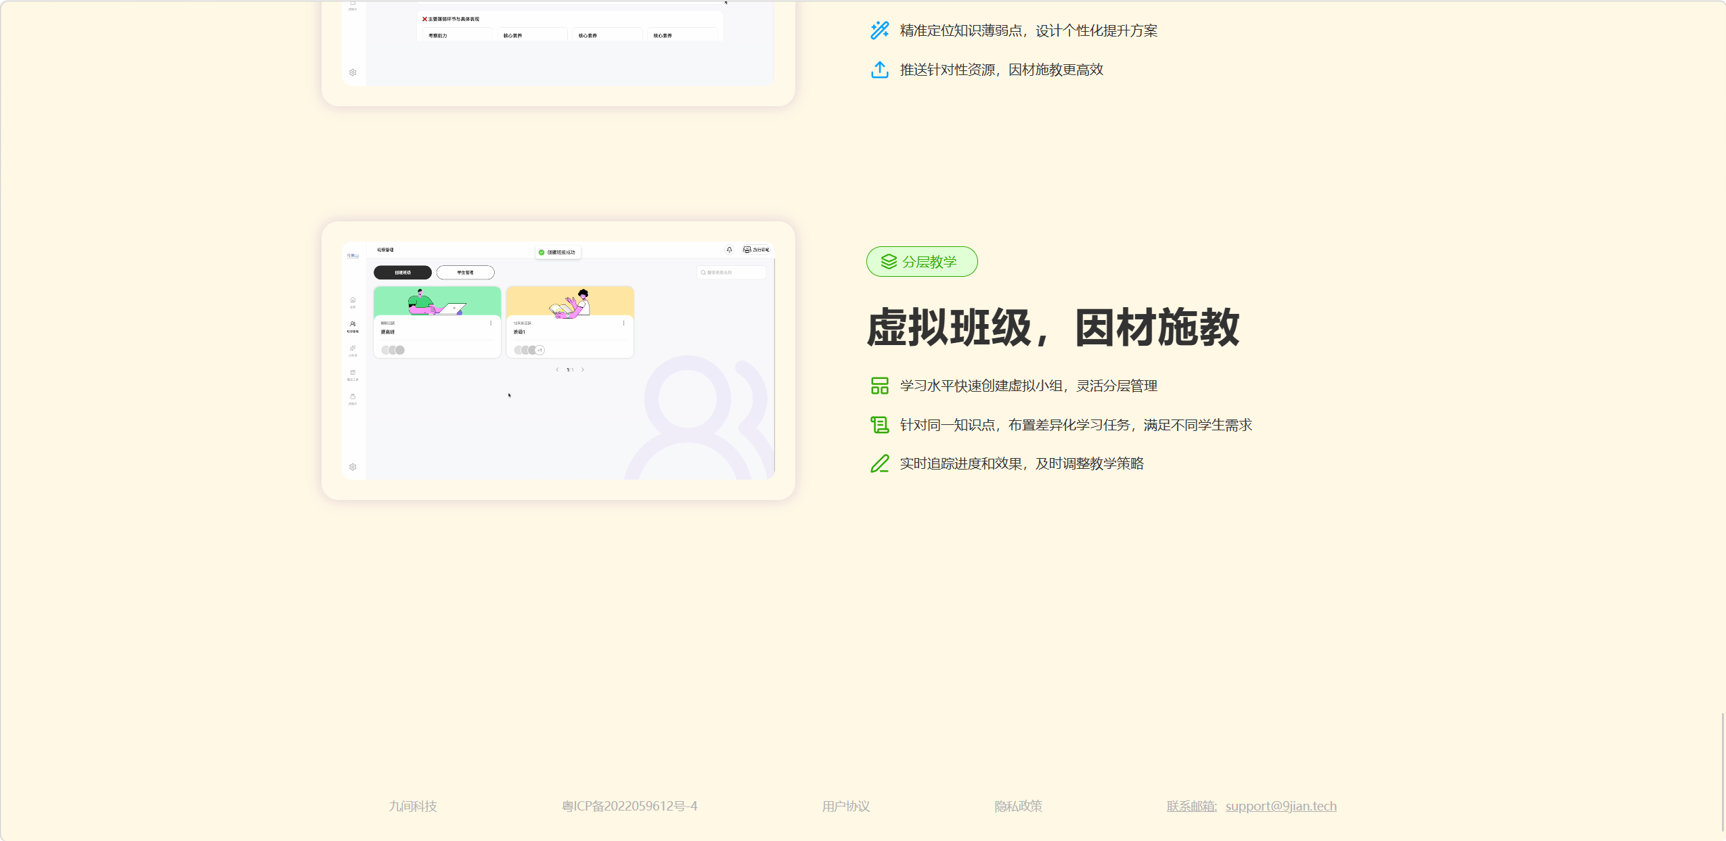The width and height of the screenshot is (1726, 841).
Task: Click the support@9jian.tech email link
Action: click(x=1281, y=806)
